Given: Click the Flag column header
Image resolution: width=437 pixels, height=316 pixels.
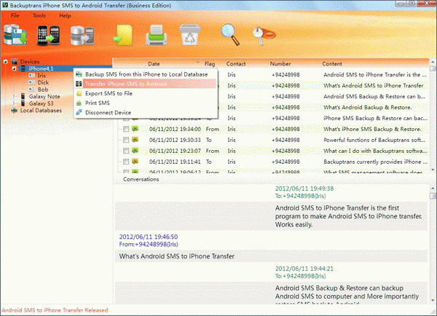Looking at the screenshot, I should pyautogui.click(x=210, y=64).
